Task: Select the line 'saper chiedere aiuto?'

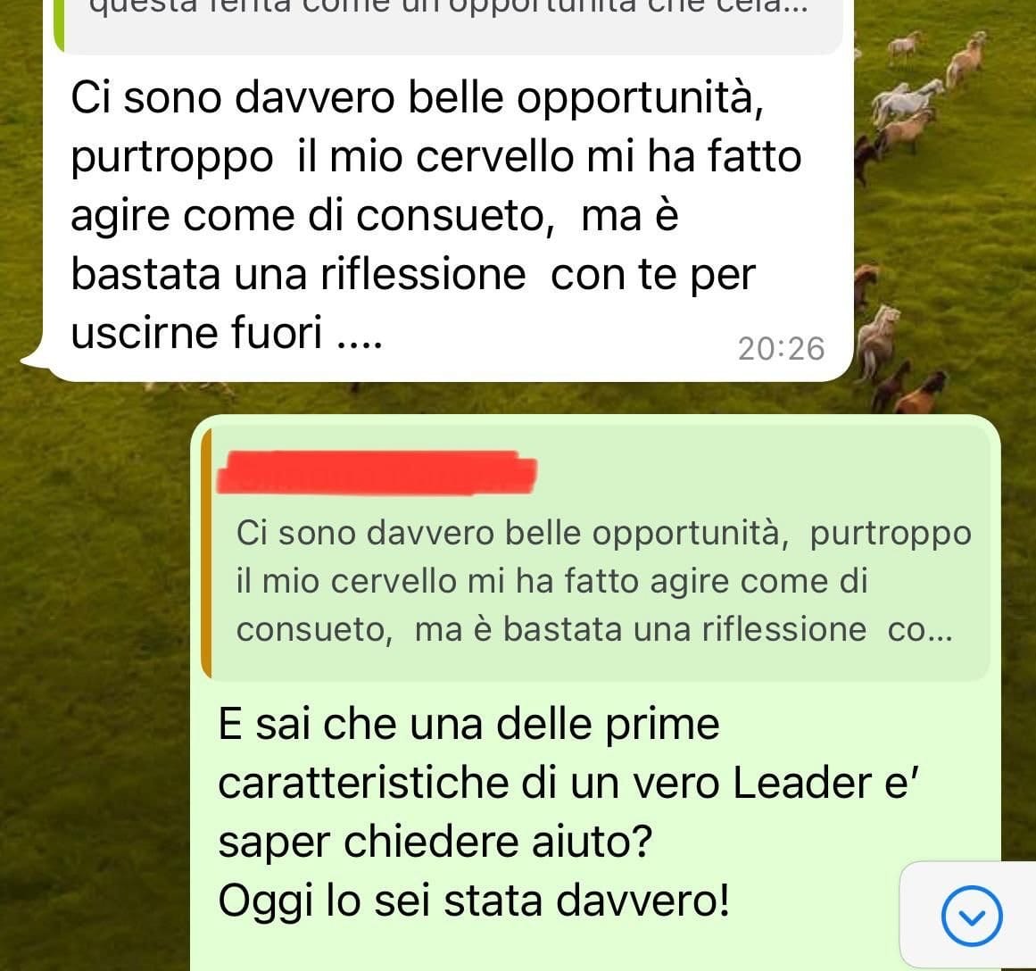Action: click(435, 842)
